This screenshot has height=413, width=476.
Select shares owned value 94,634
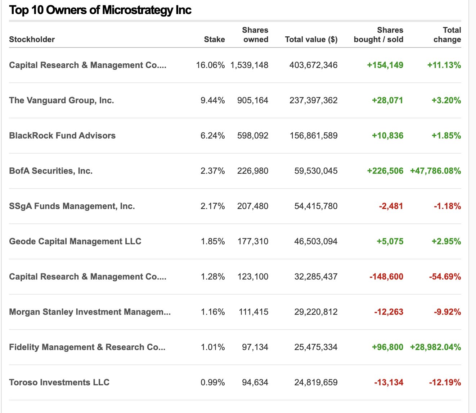255,382
